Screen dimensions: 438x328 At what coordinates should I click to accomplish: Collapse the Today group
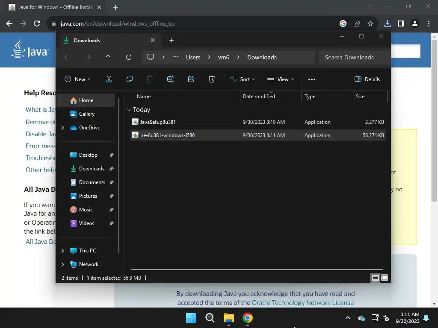pyautogui.click(x=129, y=110)
